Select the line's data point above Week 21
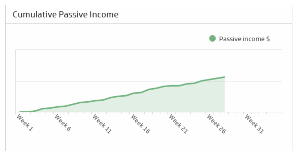Viewport: 297px width, 158px height. (x=172, y=86)
